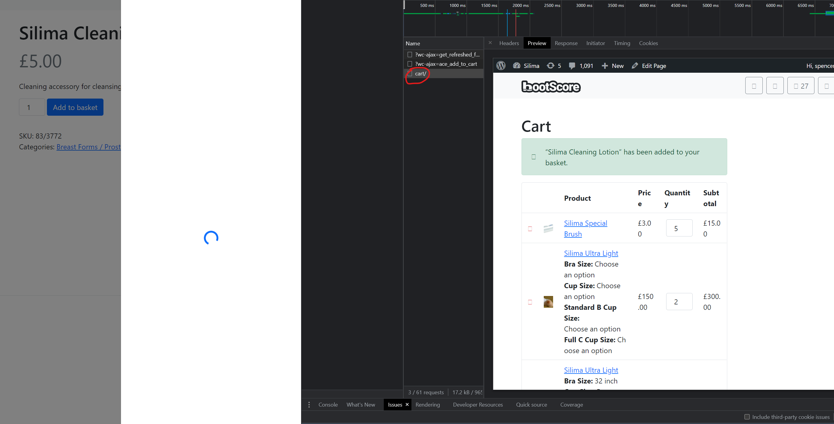Click the plus New icon in admin bar
Screen dimensions: 834x424
coord(605,66)
